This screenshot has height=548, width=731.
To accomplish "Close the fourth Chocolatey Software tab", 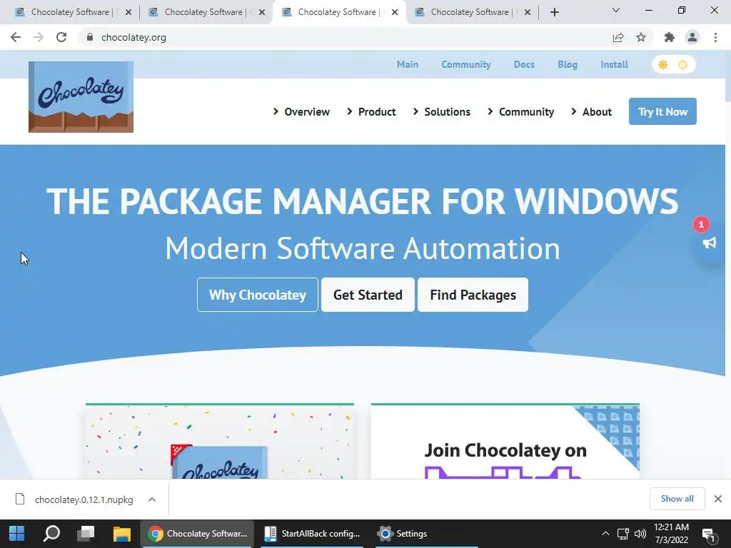I will coord(528,12).
